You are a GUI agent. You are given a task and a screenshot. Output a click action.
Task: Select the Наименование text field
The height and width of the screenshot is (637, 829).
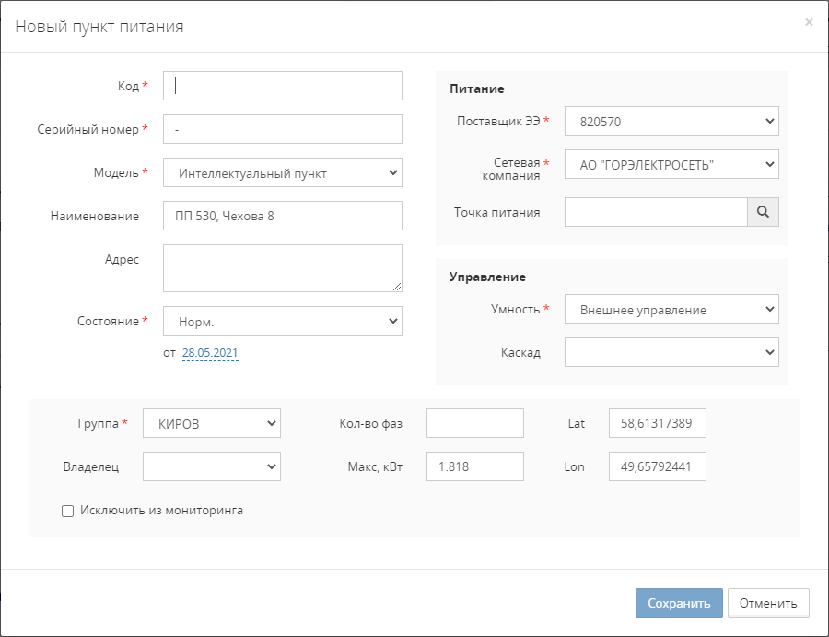[x=282, y=216]
